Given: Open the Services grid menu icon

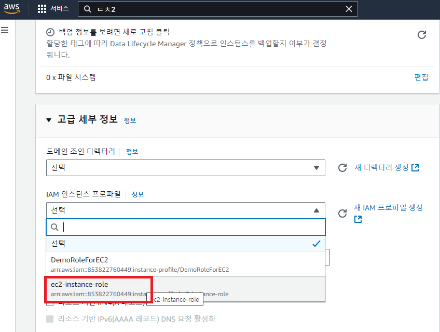Looking at the screenshot, I should pyautogui.click(x=42, y=9).
